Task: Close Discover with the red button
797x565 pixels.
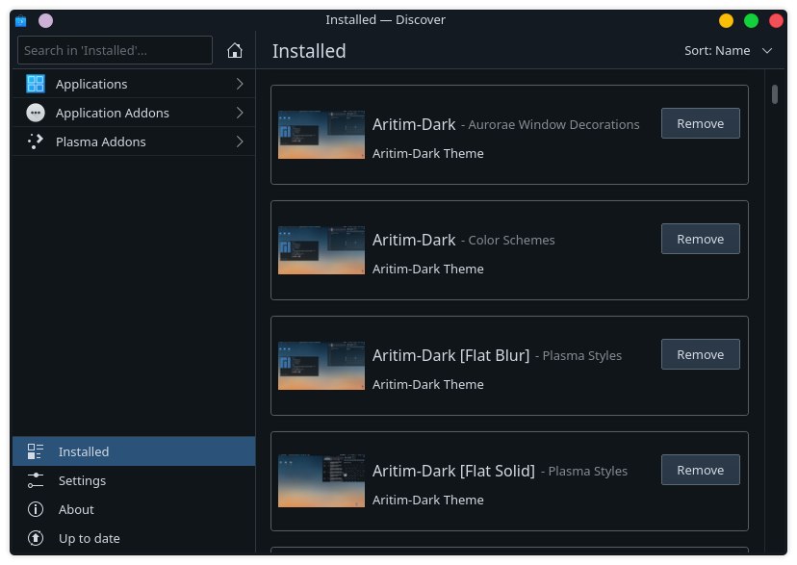Action: click(x=776, y=21)
